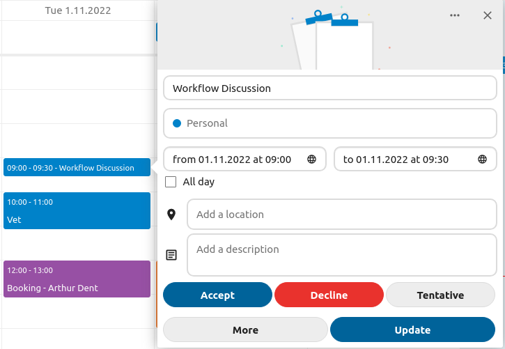Close the event editor popover
This screenshot has height=349, width=505.
pyautogui.click(x=488, y=15)
